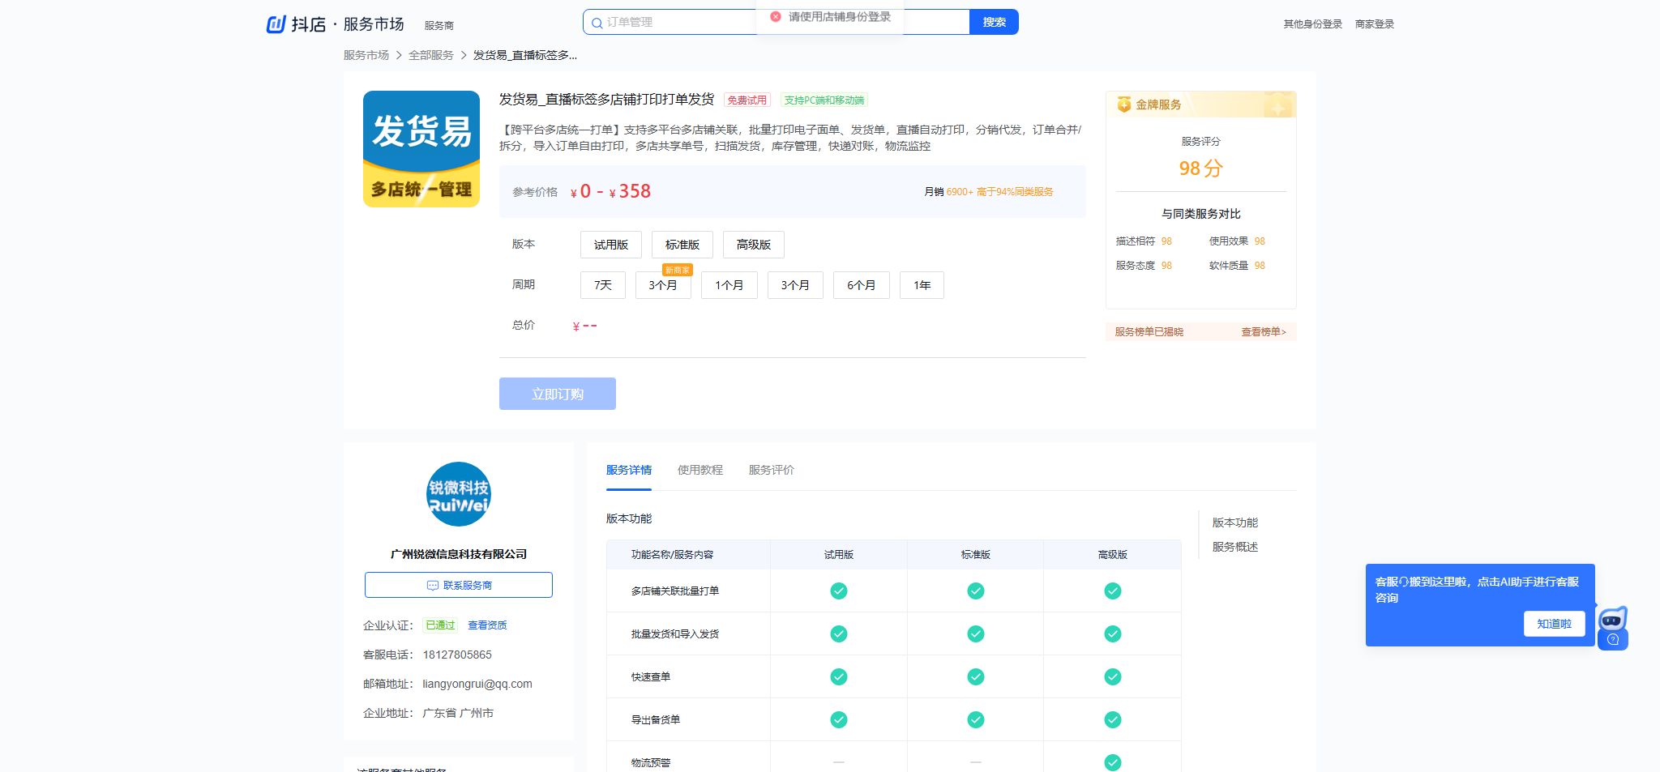Click the 服务商 header menu item
1660x772 pixels.
click(439, 26)
